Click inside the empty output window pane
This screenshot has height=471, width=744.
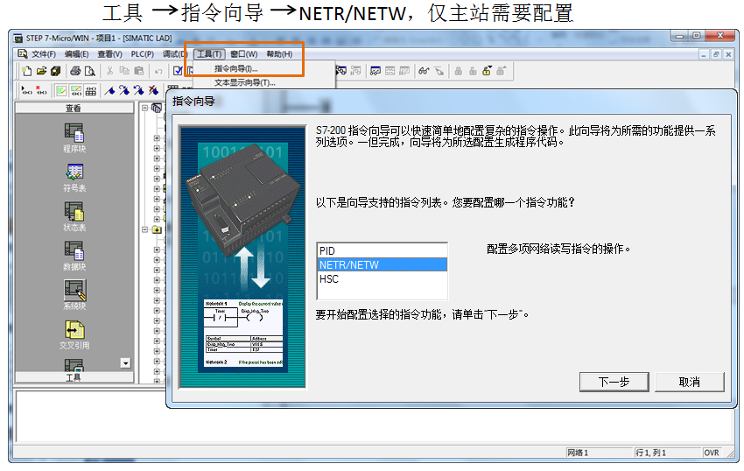pos(375,417)
